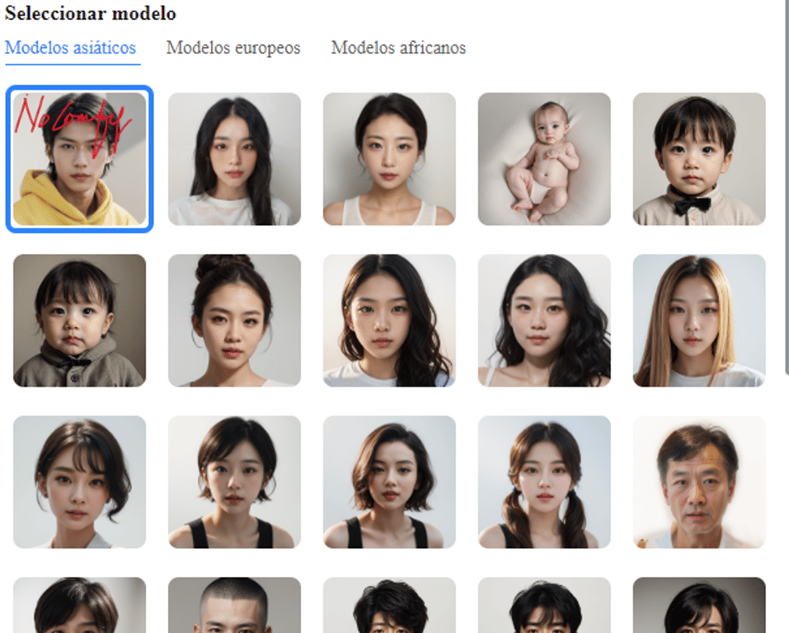
Task: Select woman with short hair, bangs, white collar
Action: [x=79, y=482]
